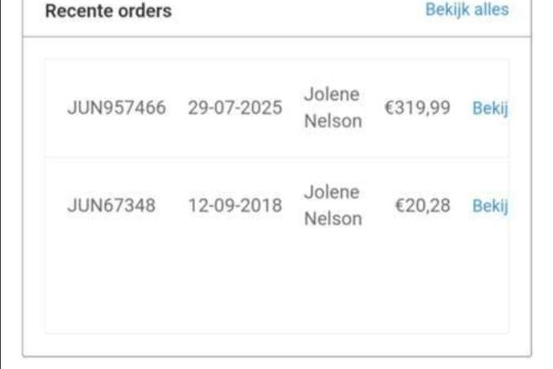553x369 pixels.
Task: View order JUN67348 via Bekij link
Action: pyautogui.click(x=491, y=205)
